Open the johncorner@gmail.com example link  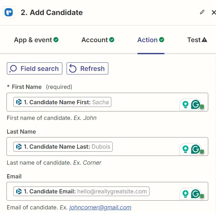coord(100,207)
